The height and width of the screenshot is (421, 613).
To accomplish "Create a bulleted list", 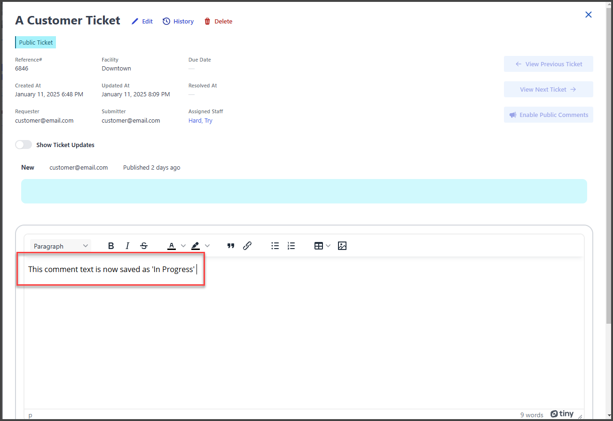I will pyautogui.click(x=275, y=246).
